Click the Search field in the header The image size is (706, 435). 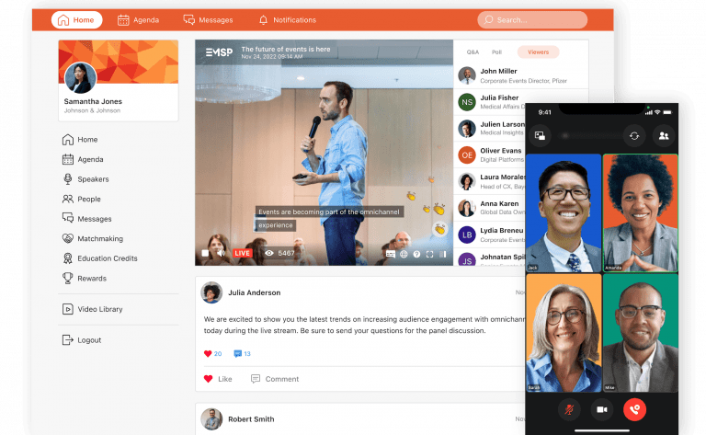(x=531, y=19)
